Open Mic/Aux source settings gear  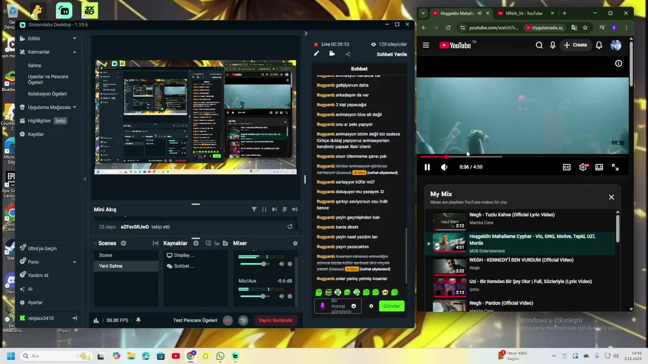[x=290, y=296]
